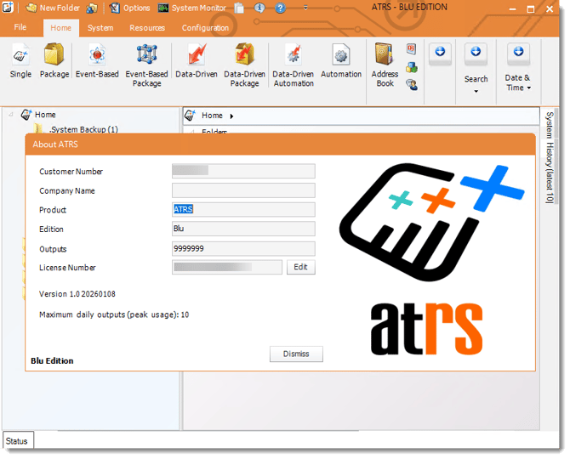Click the blue arrow button left of Search
Screen dimensions: 570x459
[440, 53]
